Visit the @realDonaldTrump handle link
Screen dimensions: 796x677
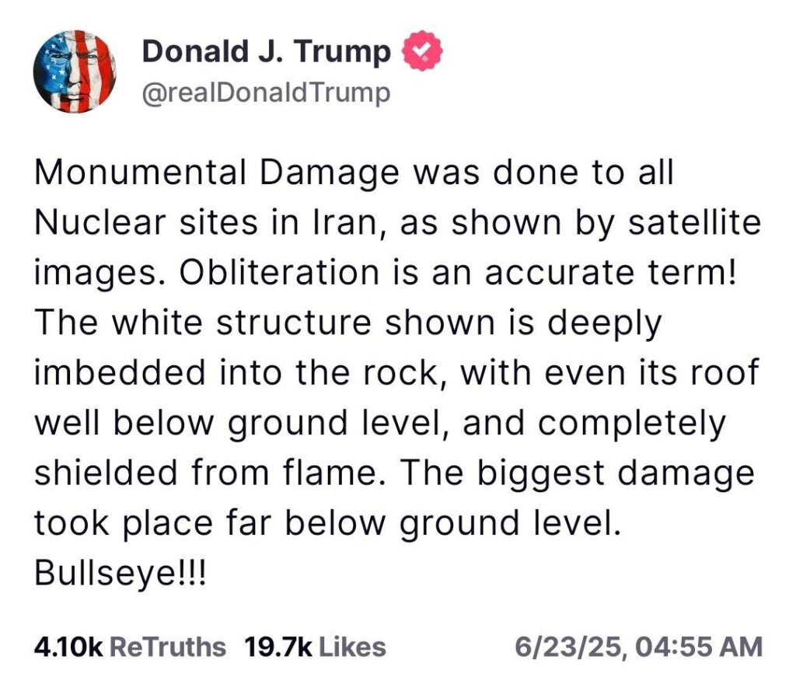267,92
